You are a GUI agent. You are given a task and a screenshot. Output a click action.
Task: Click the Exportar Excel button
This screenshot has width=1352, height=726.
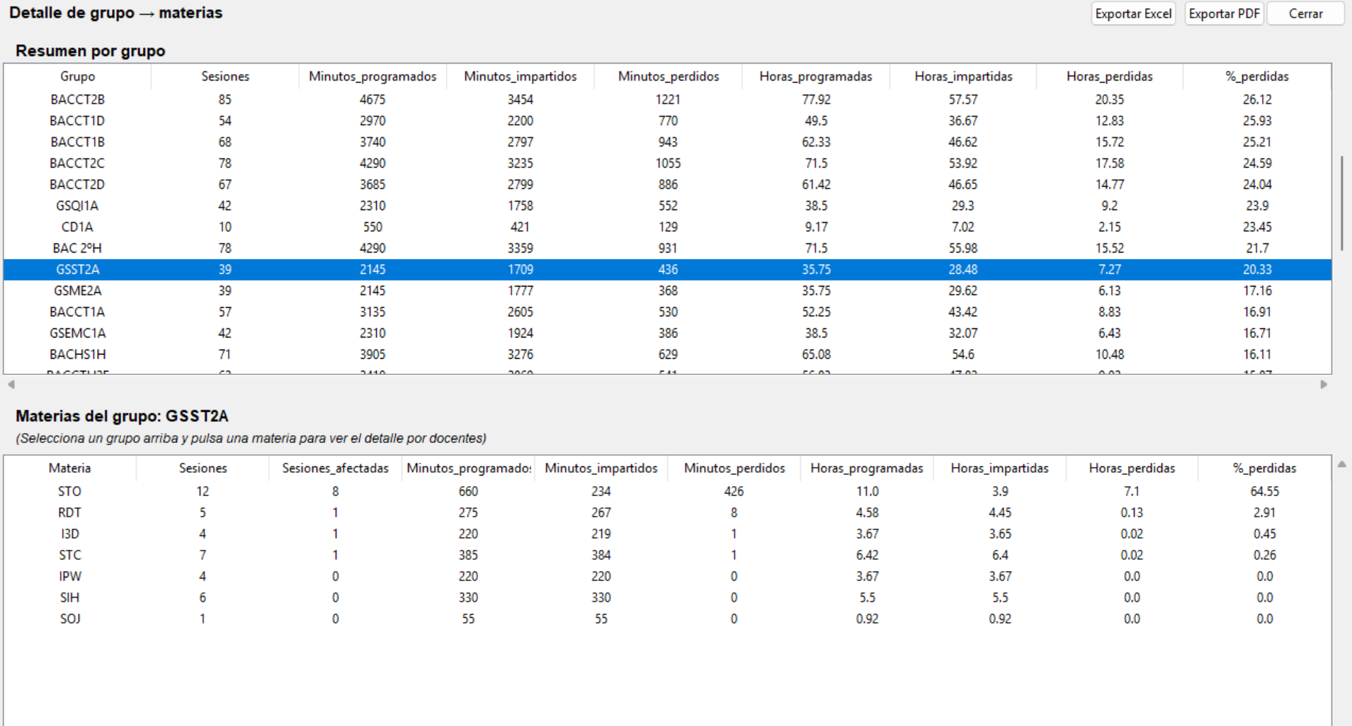[1132, 14]
